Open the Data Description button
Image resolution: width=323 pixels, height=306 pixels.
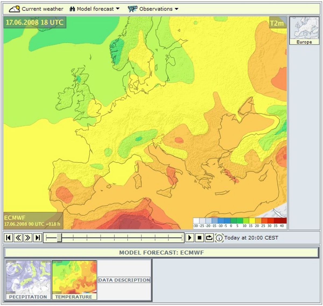pyautogui.click(x=124, y=280)
